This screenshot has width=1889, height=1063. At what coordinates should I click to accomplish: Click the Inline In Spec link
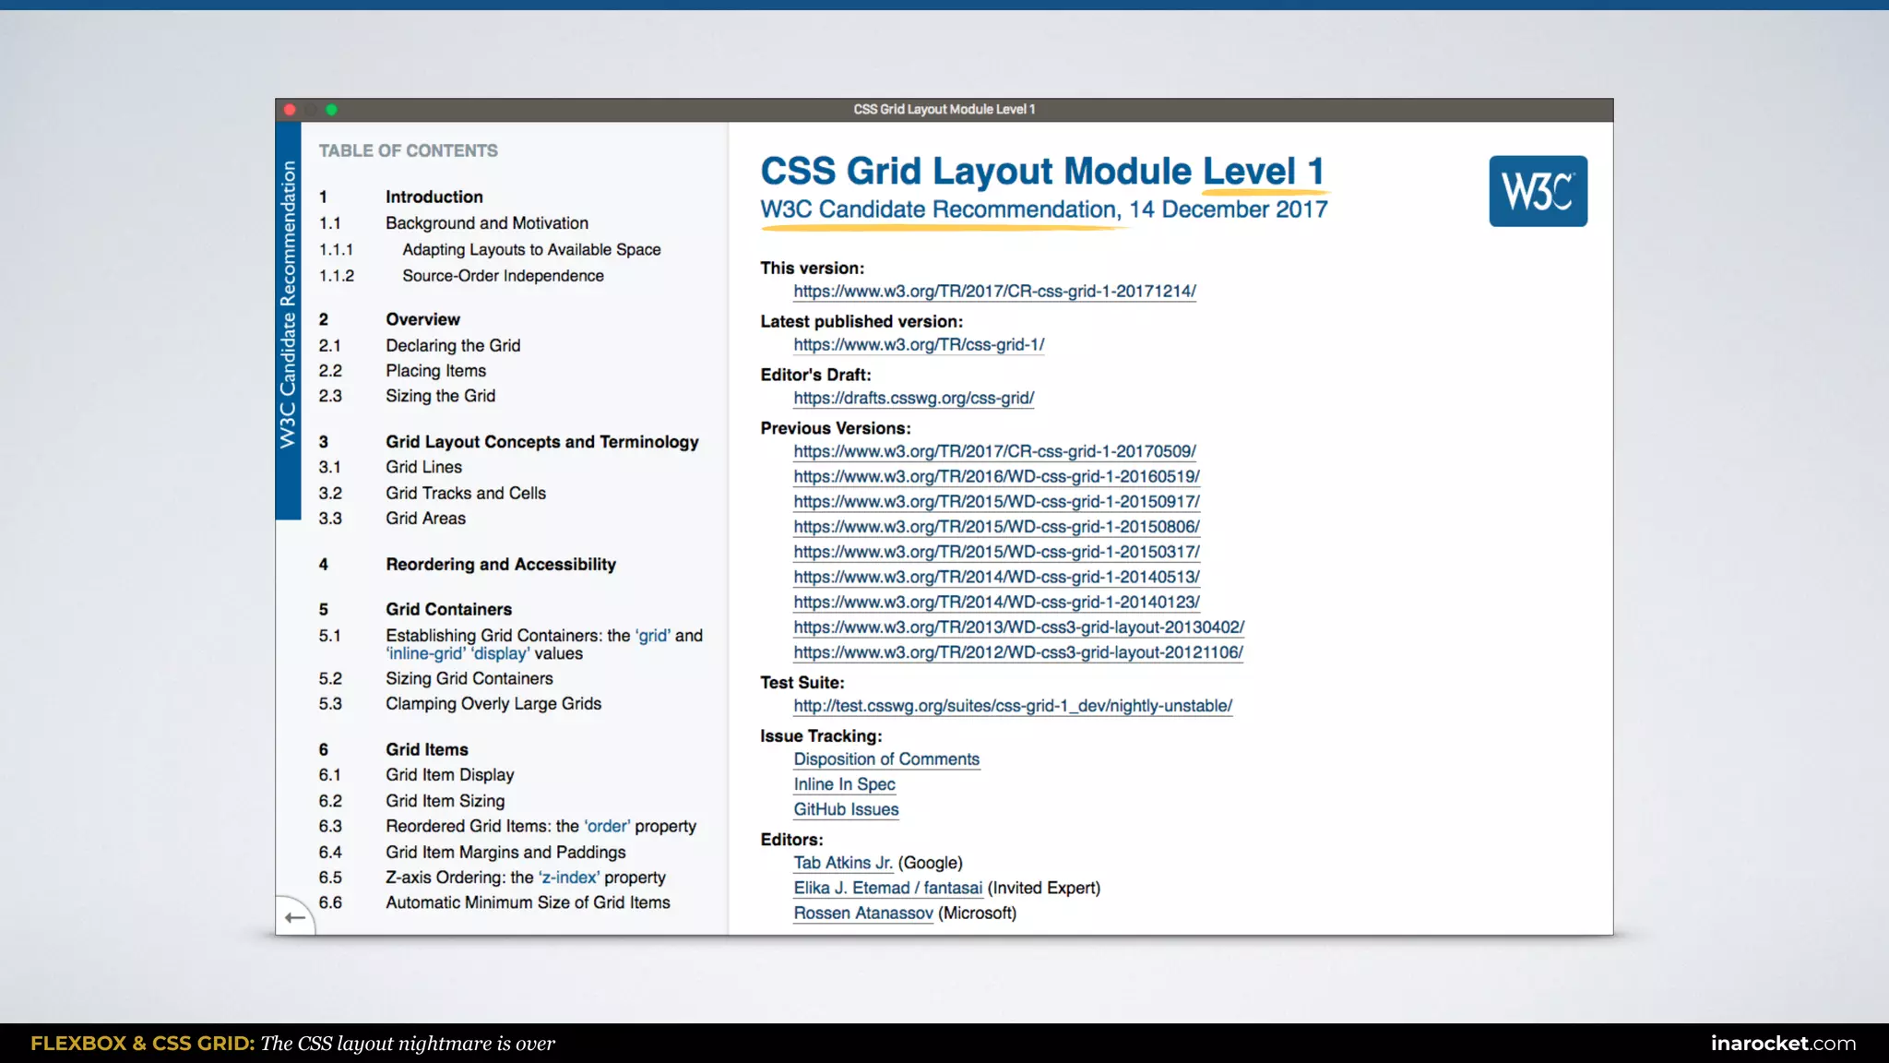pyautogui.click(x=844, y=784)
